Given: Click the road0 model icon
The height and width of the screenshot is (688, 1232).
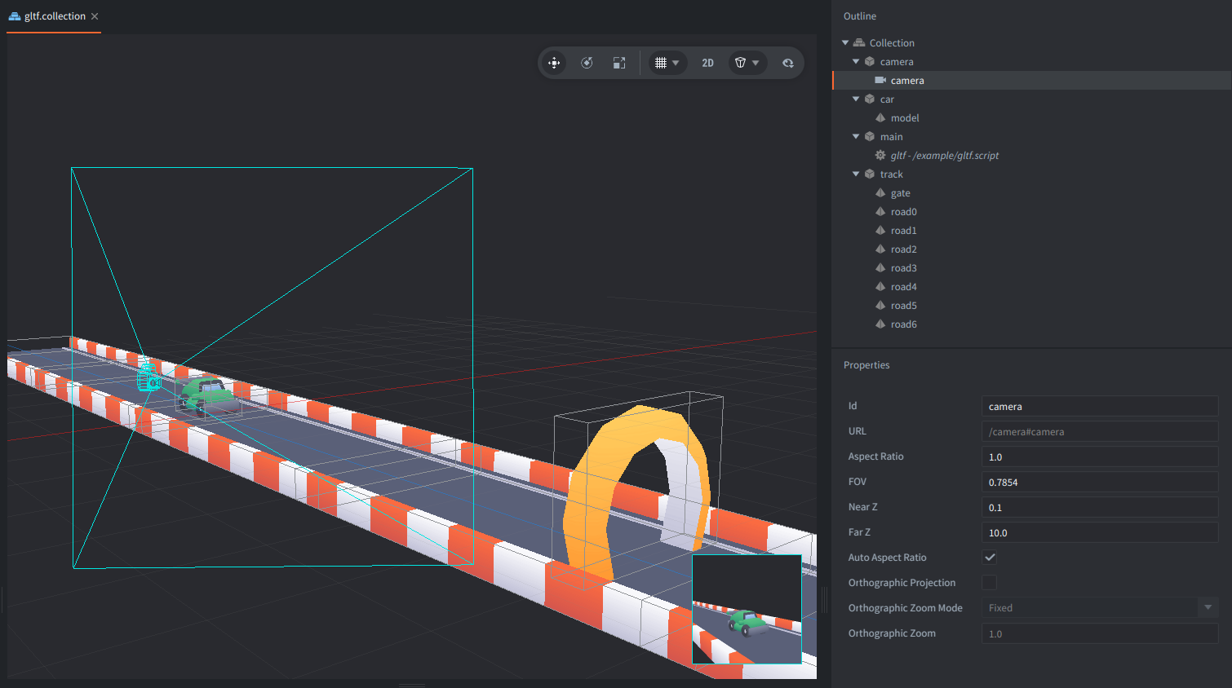Looking at the screenshot, I should point(880,212).
